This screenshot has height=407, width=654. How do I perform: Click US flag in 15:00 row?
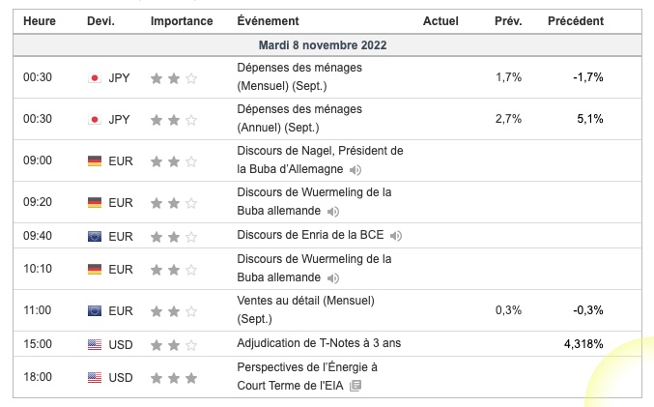95,345
